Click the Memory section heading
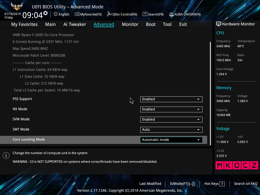Image resolution: width=260 pixels, height=195 pixels. 224,88
